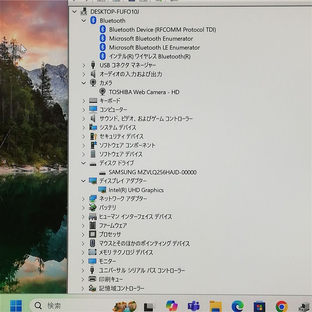Expand the プロセッサ category

(x=83, y=235)
